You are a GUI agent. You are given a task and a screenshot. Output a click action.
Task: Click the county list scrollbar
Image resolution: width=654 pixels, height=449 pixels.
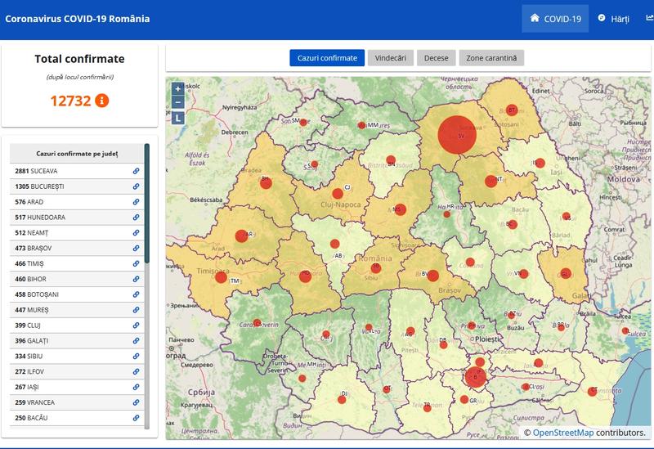(147, 204)
